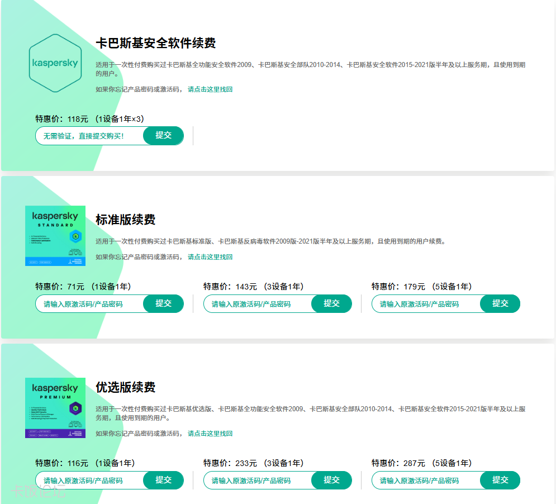Open password recovery link under 卡巴斯基安全软件续费
This screenshot has width=556, height=504.
(x=210, y=89)
